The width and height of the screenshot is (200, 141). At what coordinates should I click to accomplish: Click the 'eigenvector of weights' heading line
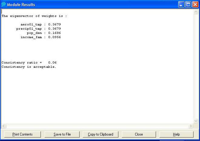click(x=34, y=16)
